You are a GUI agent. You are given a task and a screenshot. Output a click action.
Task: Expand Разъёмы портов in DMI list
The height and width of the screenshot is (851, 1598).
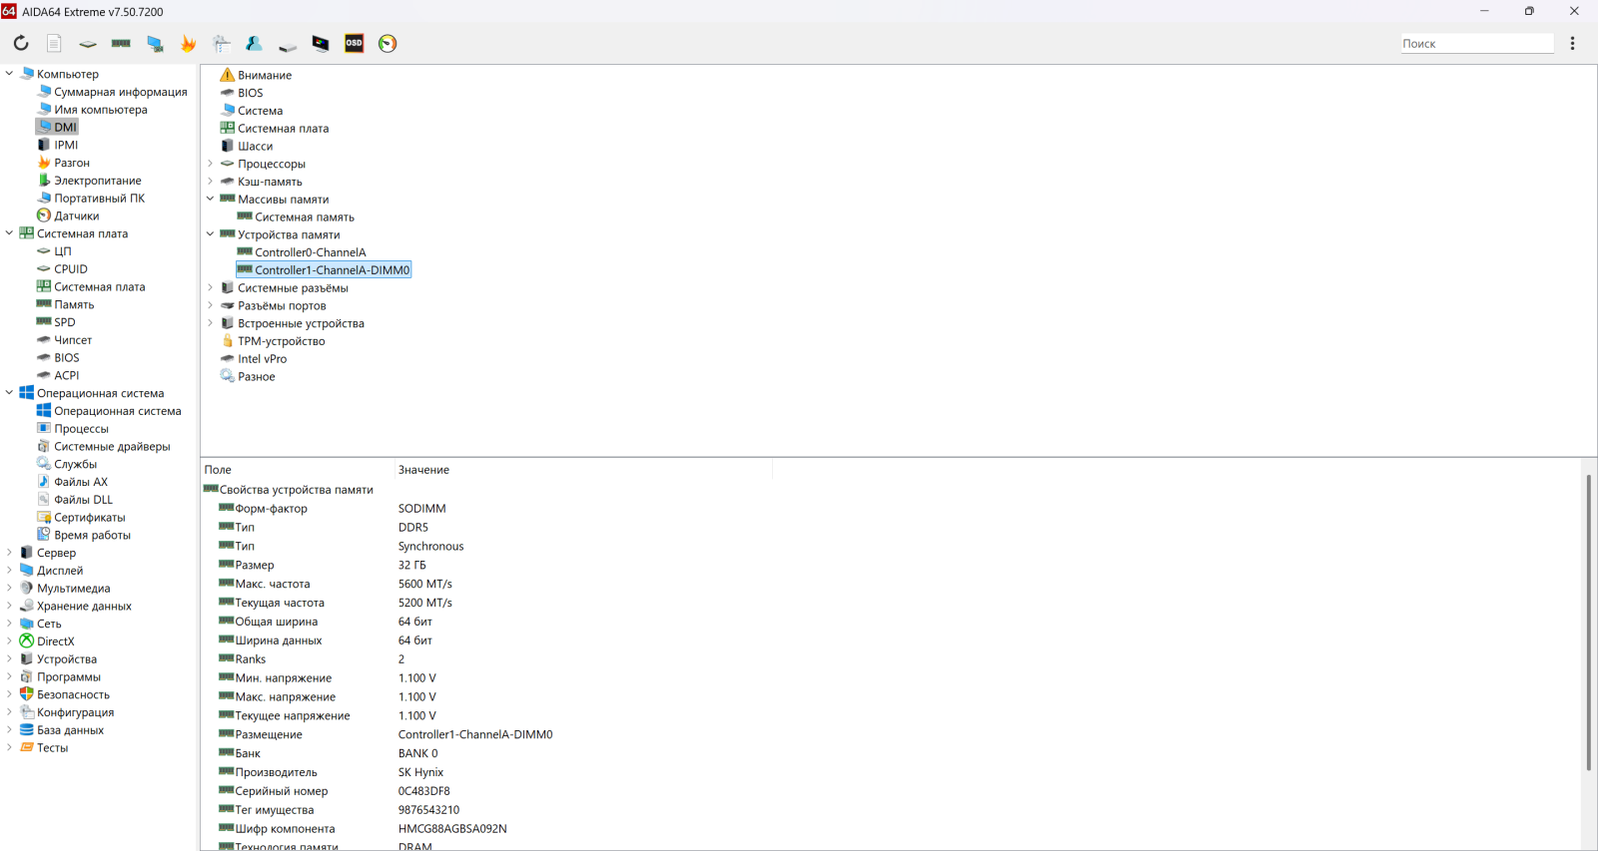(210, 305)
